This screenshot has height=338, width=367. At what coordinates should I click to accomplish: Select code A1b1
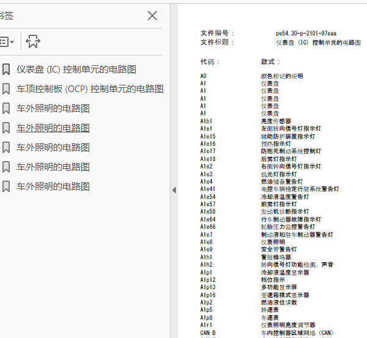pos(206,121)
